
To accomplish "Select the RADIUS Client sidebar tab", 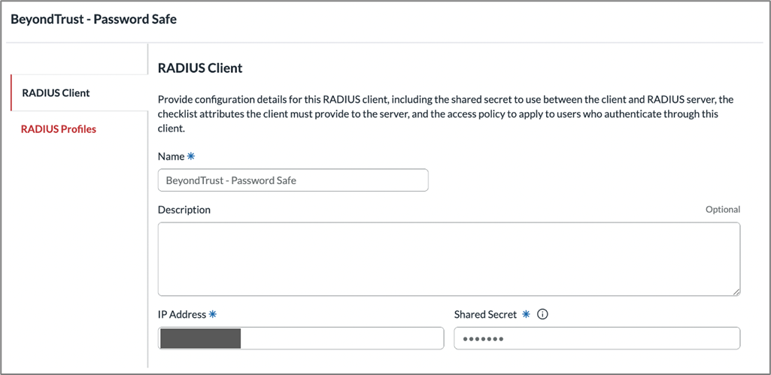I will (56, 93).
